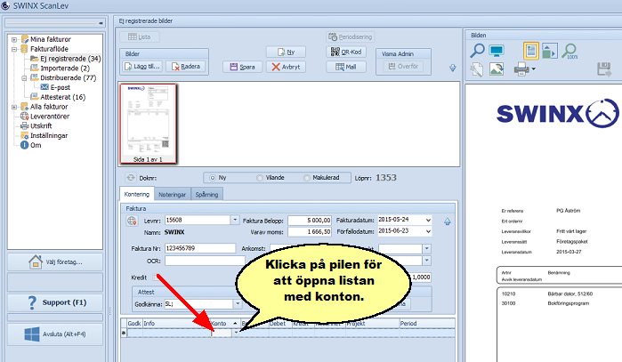Collapse the Distribuerade tree node

pyautogui.click(x=24, y=78)
